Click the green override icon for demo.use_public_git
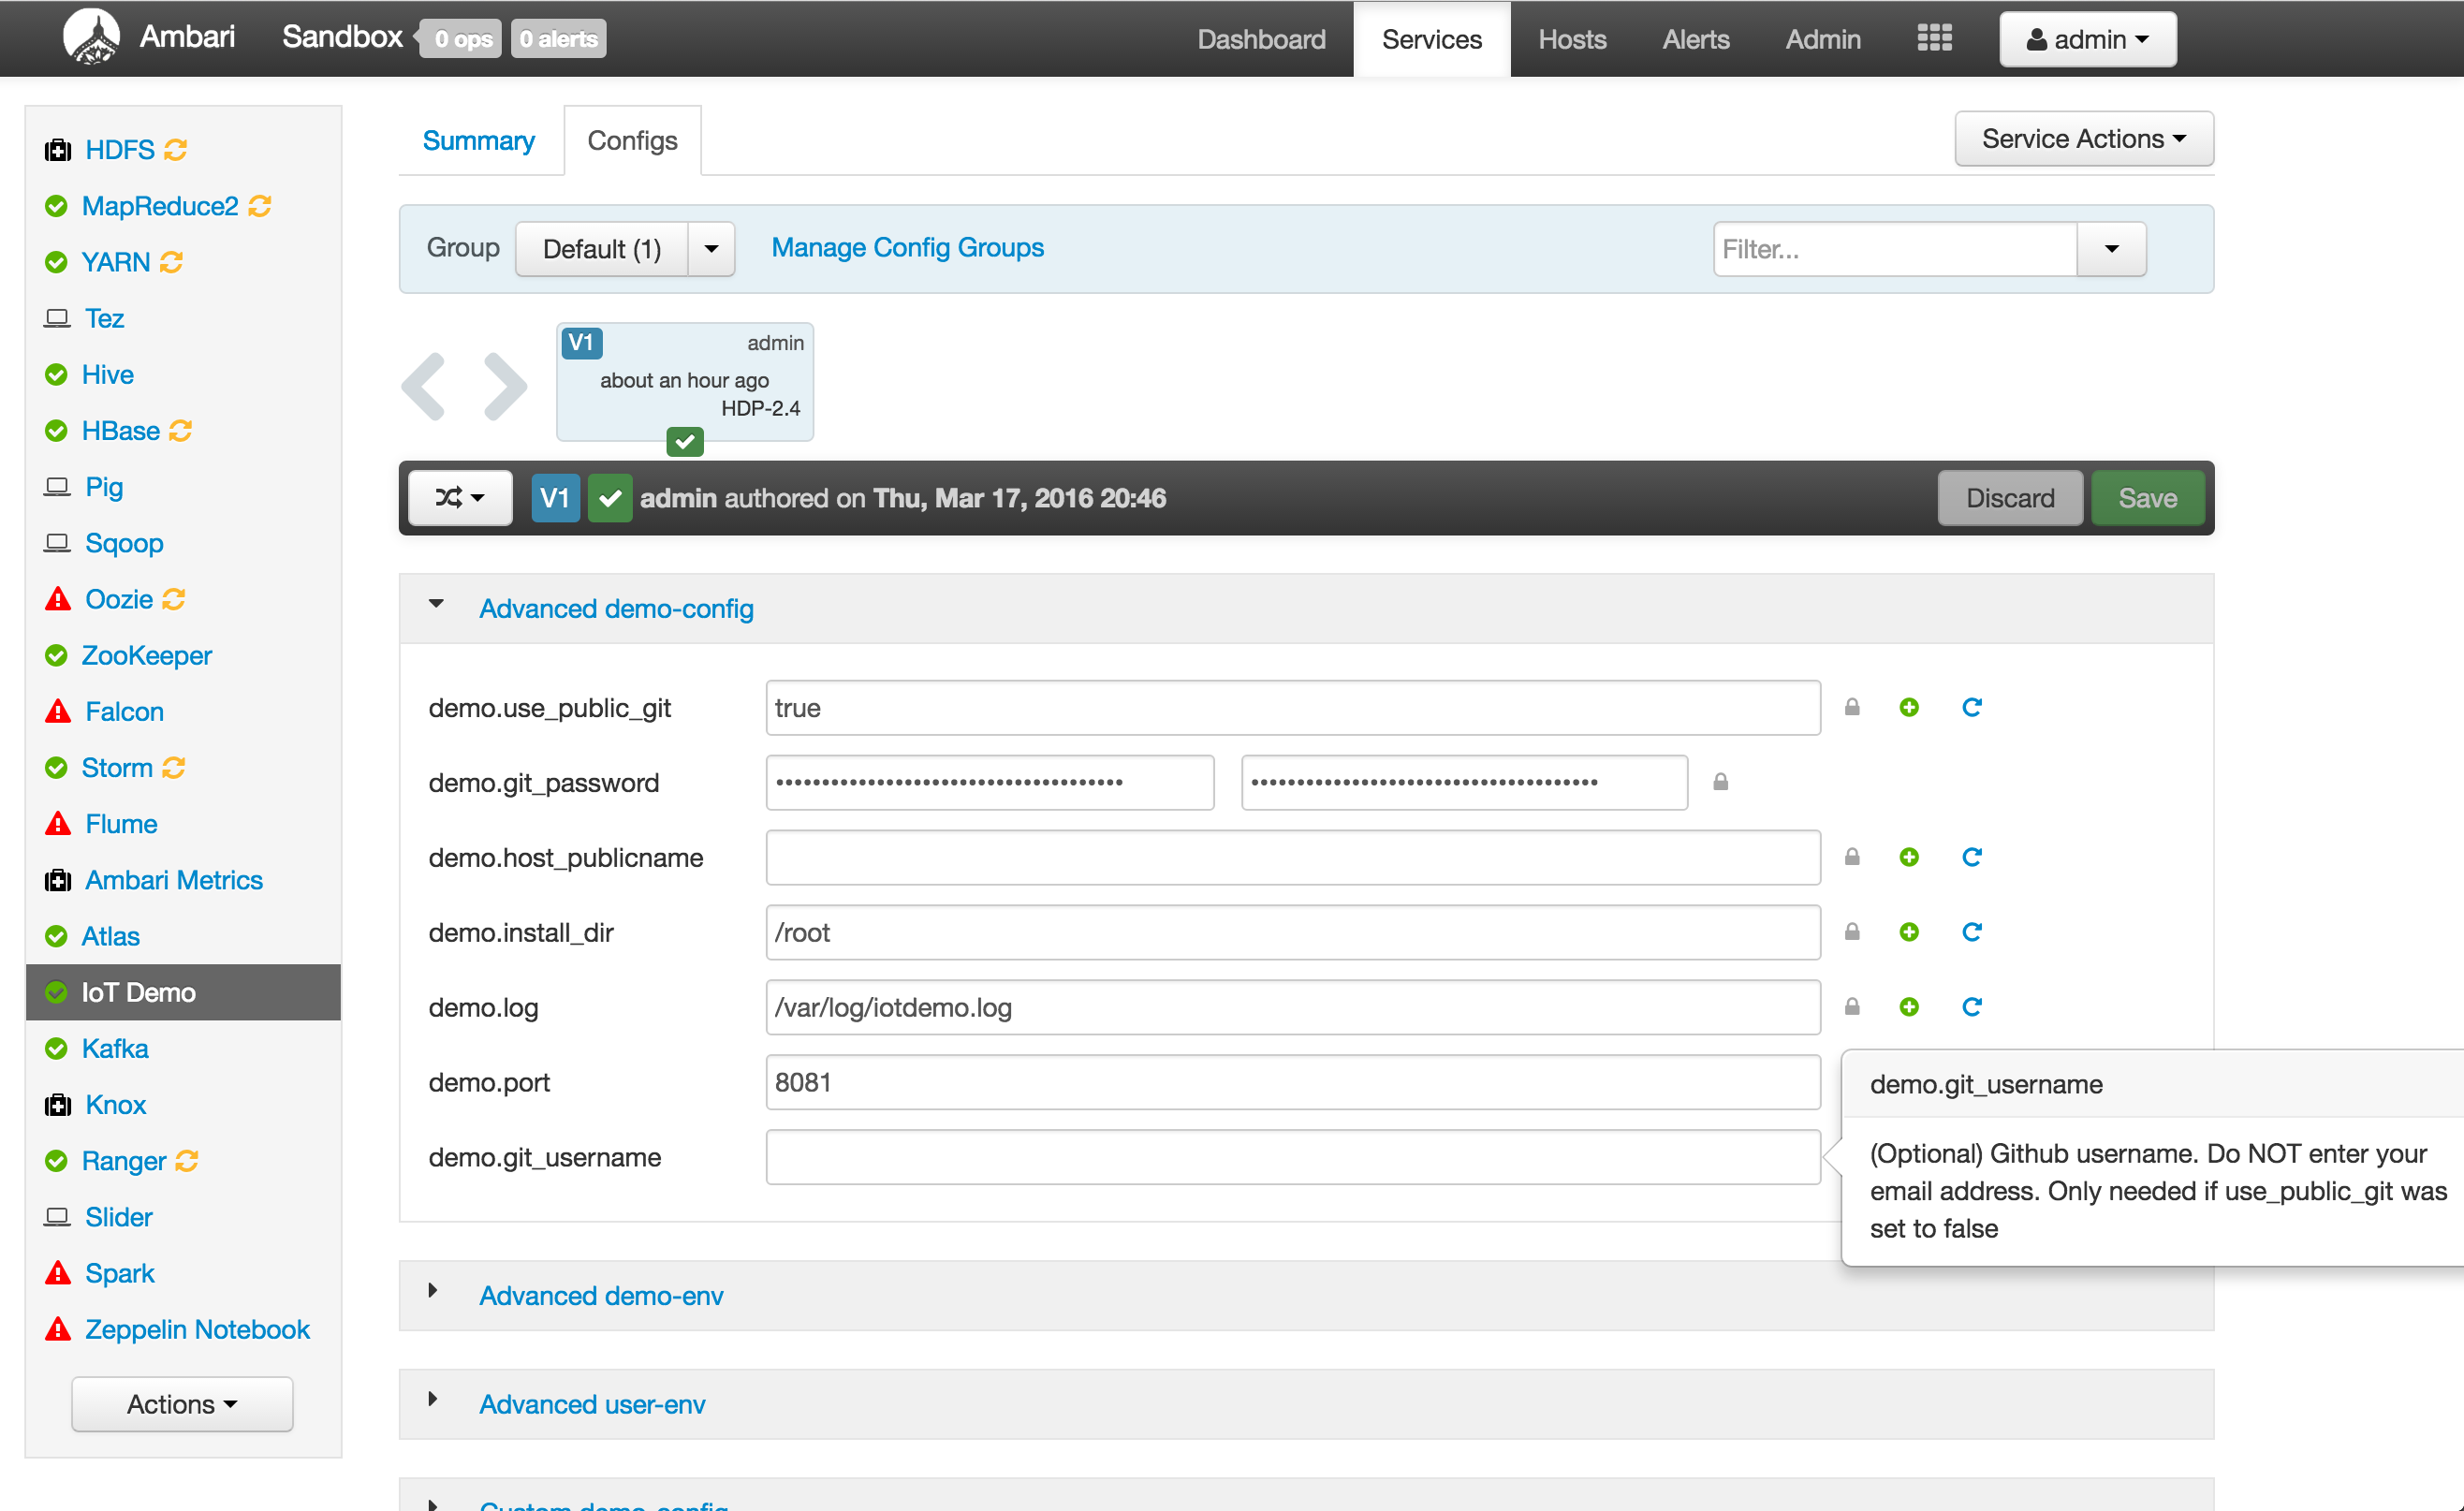Screen dimensions: 2464x1511 1908,708
